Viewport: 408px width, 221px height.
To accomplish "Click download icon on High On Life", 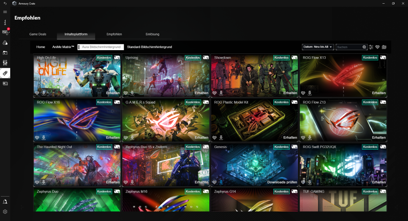I will click(x=44, y=93).
